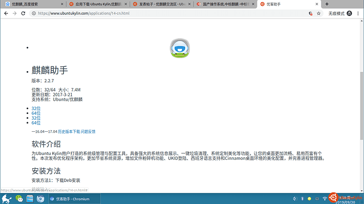This screenshot has height=204, width=364.
Task: Switch to the 国产操作系统 中标麒麟 tab
Action: point(225,4)
